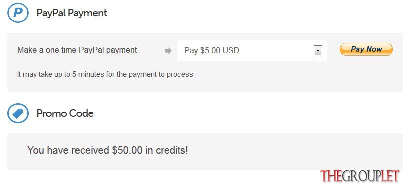This screenshot has height=185, width=403.
Task: Click the 'USD' text in payment selector
Action: (231, 51)
